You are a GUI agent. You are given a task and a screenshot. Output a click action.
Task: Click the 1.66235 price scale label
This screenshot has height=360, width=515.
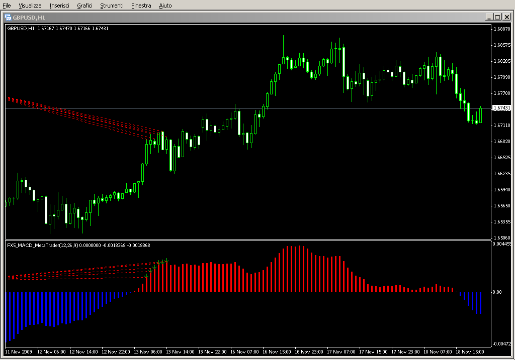tap(502, 173)
